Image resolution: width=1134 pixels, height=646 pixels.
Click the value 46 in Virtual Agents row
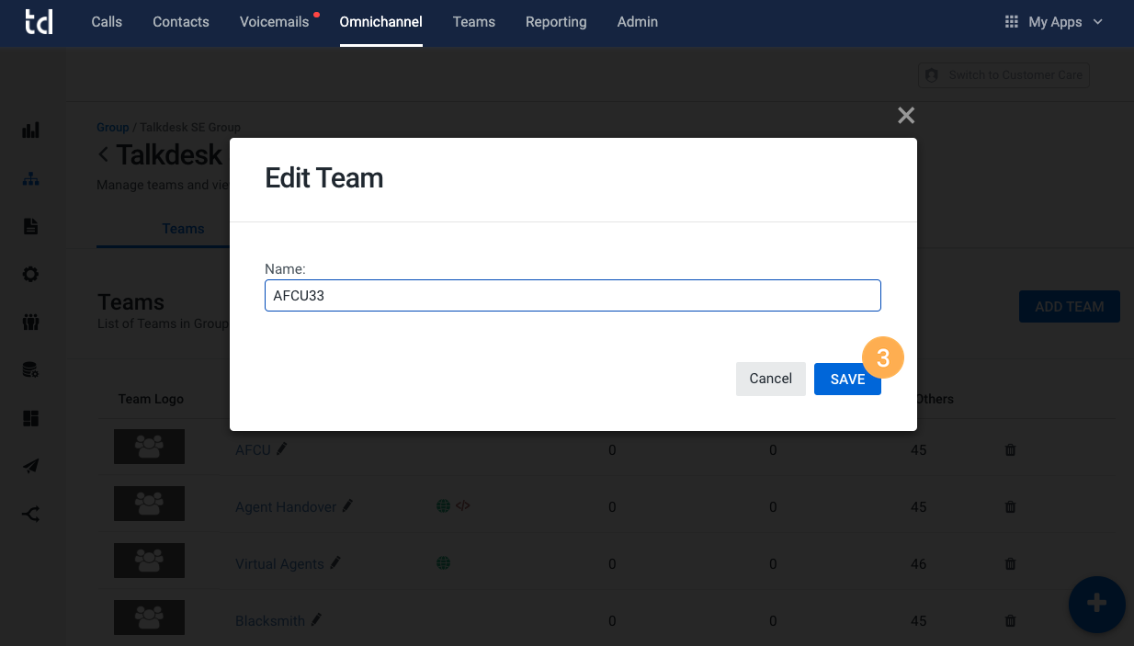tap(919, 564)
